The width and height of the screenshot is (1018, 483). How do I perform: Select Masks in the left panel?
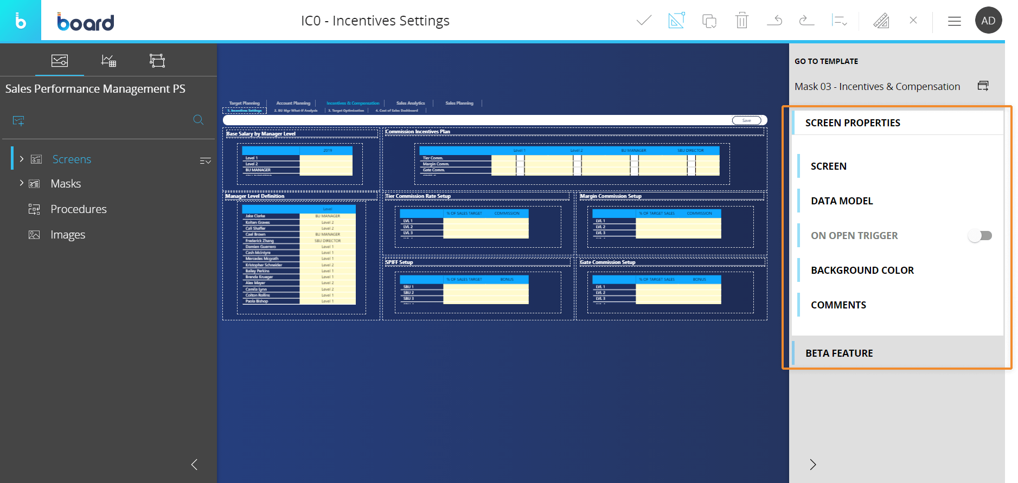66,184
